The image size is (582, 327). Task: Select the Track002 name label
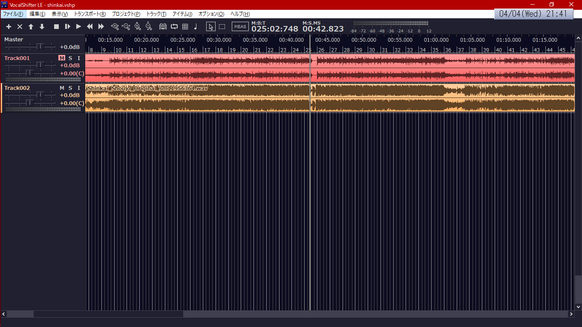point(17,88)
